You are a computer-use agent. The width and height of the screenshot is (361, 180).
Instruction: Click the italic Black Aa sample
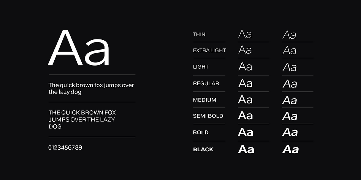pyautogui.click(x=291, y=149)
